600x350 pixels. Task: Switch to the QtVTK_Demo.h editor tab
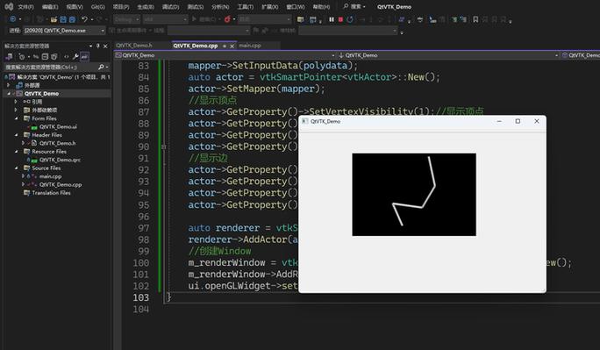[134, 45]
